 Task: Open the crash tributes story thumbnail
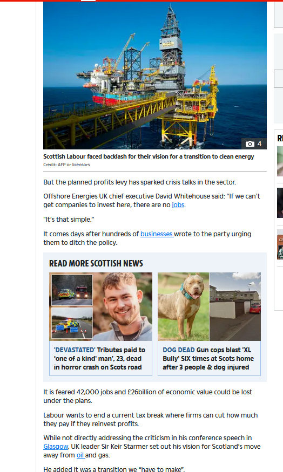[x=100, y=307]
